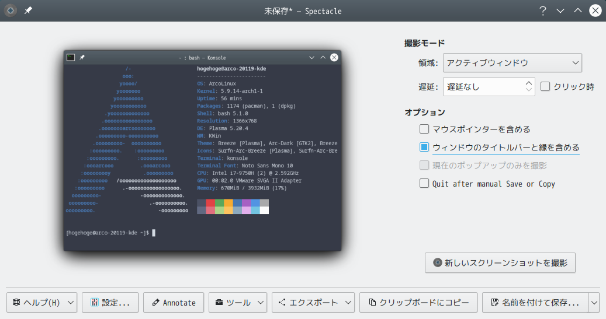Viewport: 606px width, 319px height.
Task: Click クリップボードにコピー button
Action: pos(418,303)
